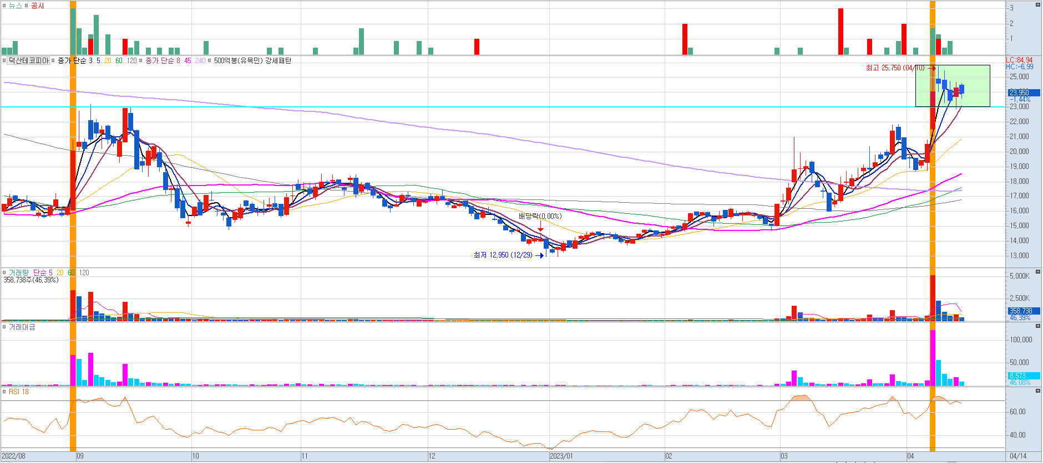The image size is (1043, 463).
Task: Click the 5,000K volume axis label
Action: (x=1020, y=276)
